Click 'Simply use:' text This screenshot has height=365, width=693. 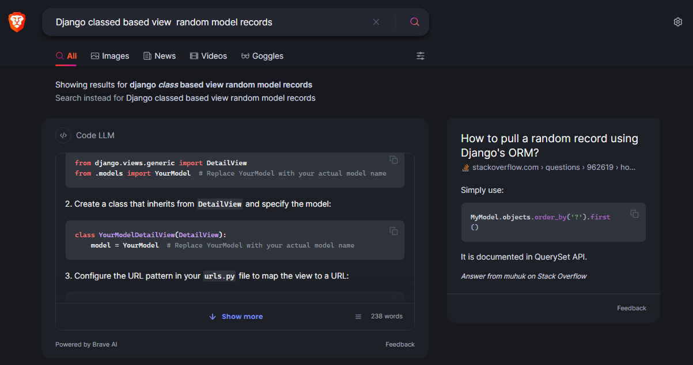[x=482, y=190]
